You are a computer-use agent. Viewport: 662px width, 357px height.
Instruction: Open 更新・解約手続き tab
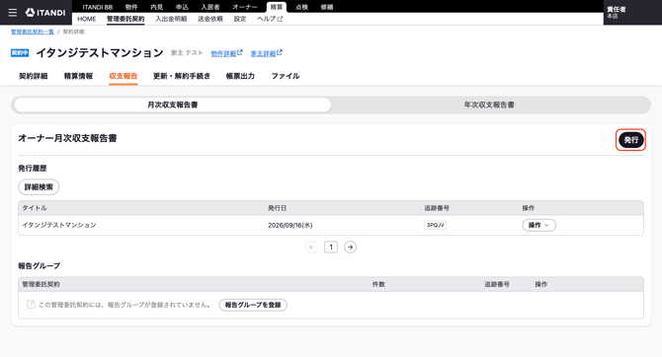click(182, 76)
